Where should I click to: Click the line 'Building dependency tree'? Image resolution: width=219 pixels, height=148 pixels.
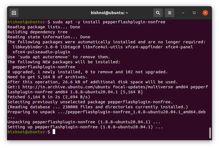(38, 32)
